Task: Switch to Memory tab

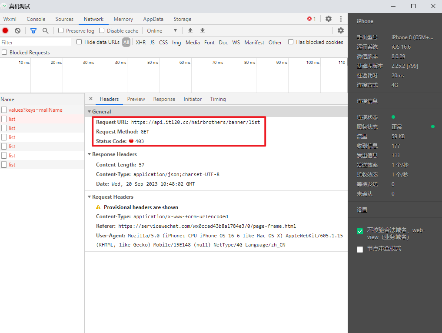Action: 123,19
